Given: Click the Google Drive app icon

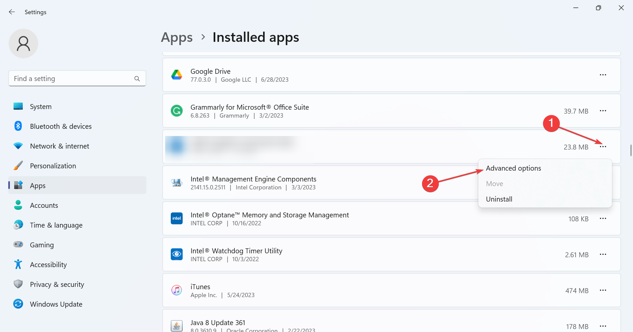Looking at the screenshot, I should [177, 75].
